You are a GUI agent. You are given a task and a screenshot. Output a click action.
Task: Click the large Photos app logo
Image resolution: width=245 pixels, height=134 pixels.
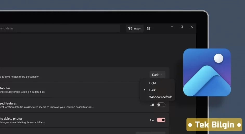[207, 72]
